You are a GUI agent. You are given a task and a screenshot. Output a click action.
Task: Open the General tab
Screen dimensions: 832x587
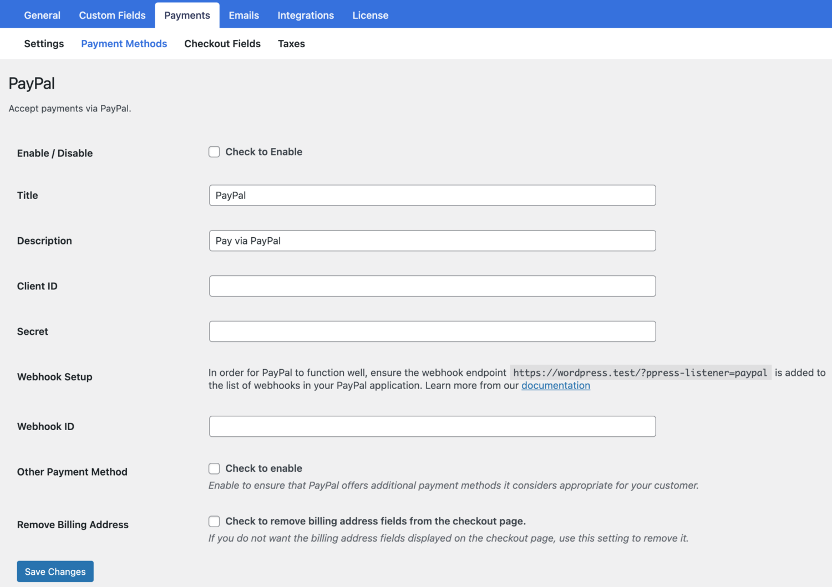coord(42,15)
